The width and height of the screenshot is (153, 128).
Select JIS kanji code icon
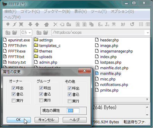pyautogui.click(x=107, y=24)
